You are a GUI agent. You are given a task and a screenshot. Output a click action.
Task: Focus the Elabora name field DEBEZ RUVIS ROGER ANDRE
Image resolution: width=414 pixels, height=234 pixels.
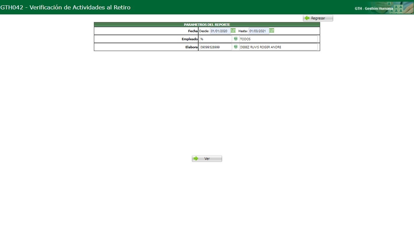pyautogui.click(x=278, y=47)
